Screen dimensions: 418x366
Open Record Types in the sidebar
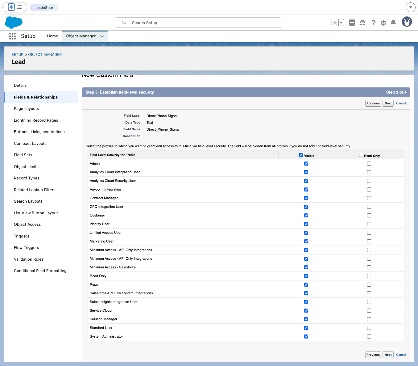[27, 178]
